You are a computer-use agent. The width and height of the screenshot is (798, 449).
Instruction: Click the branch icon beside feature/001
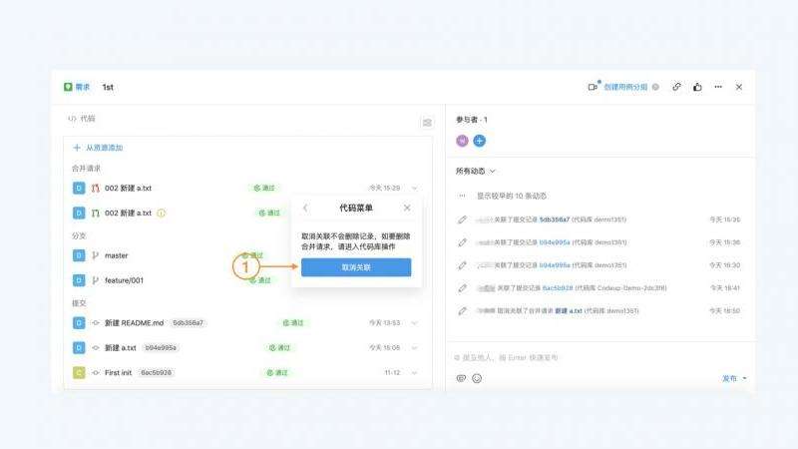(95, 280)
